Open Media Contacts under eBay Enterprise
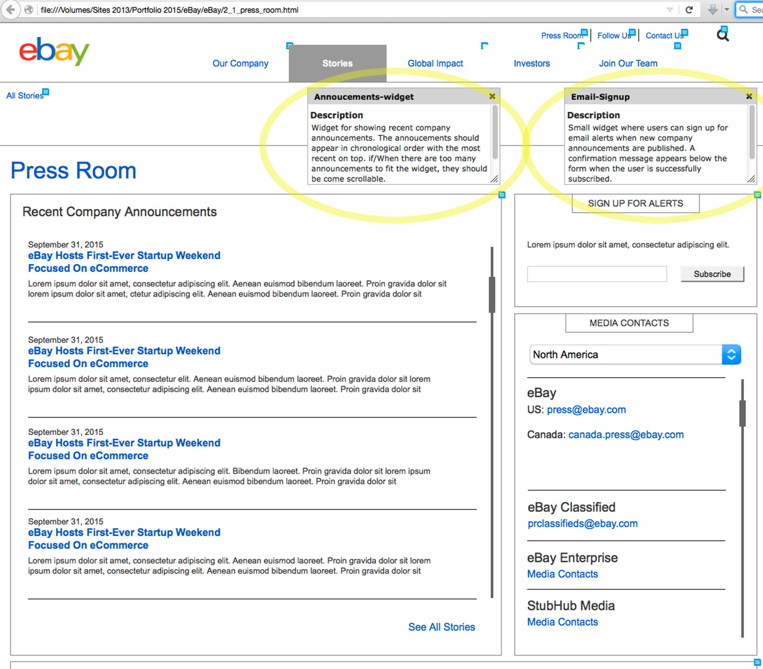 pyautogui.click(x=562, y=574)
